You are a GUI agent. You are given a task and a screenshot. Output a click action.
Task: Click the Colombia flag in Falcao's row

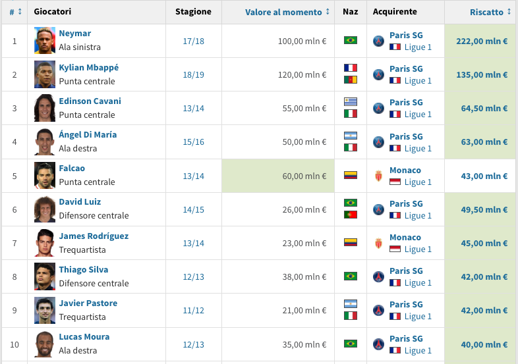click(350, 176)
